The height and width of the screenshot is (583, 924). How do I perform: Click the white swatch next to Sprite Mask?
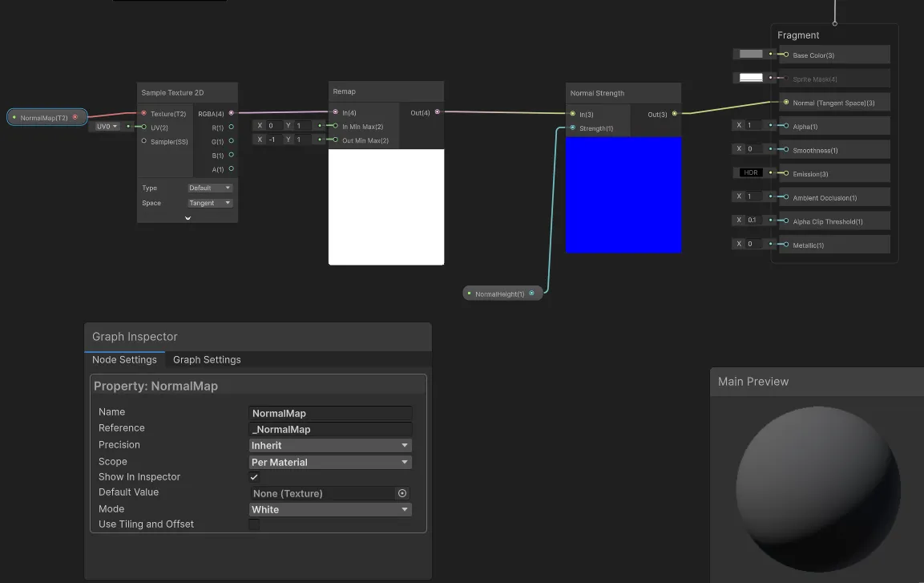pos(751,78)
